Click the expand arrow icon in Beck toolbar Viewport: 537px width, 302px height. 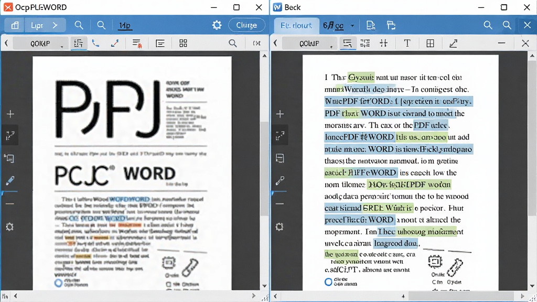[454, 43]
